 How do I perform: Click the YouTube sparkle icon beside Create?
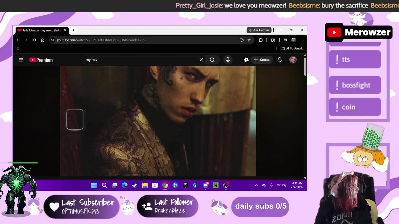pos(246,60)
